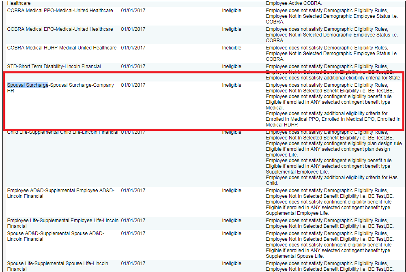Select STD-Short Term Disability-Lincoln Financial plan
Viewport: 406px width, 272px height.
(54, 66)
